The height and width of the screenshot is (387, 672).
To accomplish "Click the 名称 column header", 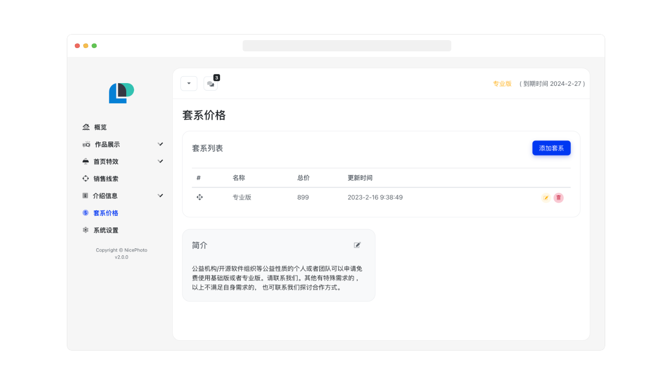I will coord(239,178).
